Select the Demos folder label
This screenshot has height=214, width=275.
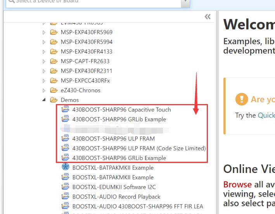[70, 100]
